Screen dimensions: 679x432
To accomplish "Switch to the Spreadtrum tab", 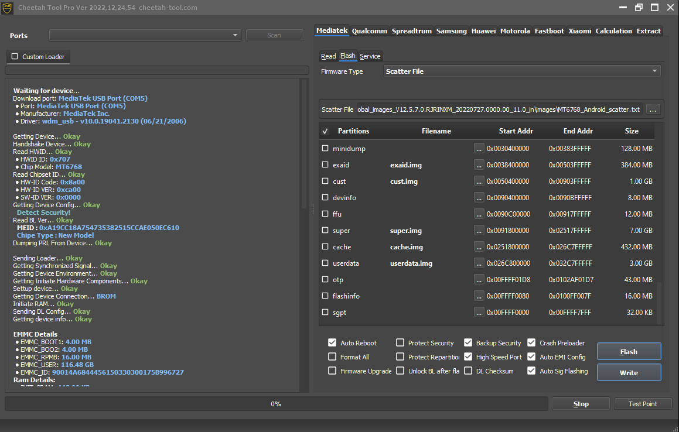I will 411,31.
